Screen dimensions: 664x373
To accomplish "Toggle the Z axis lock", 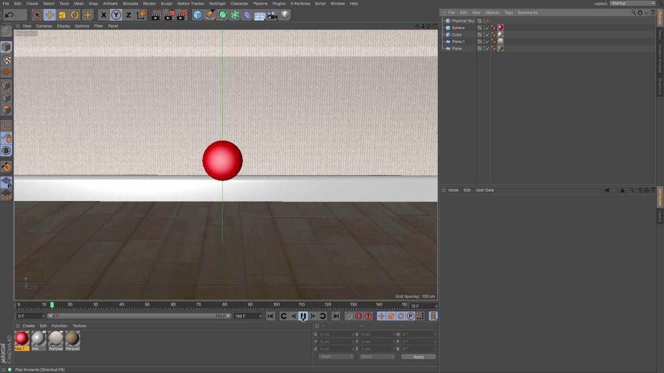I will pos(128,15).
